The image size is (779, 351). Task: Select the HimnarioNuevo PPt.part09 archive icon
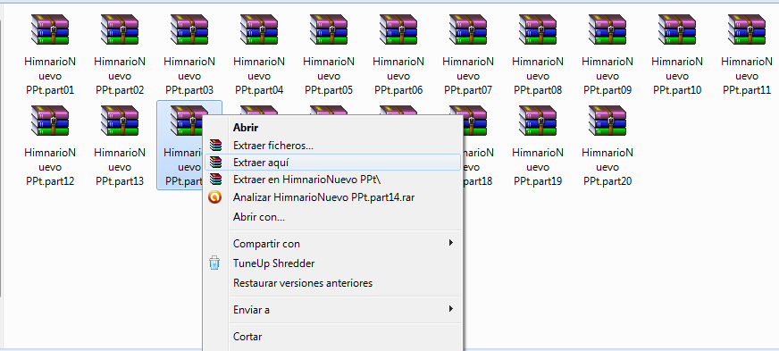(607, 29)
